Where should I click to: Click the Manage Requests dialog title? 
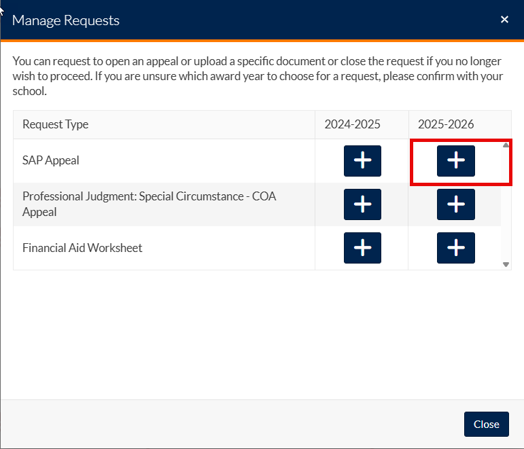[x=66, y=20]
